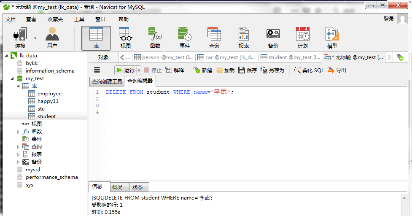Image resolution: width=412 pixels, height=216 pixels.
Task: Open the 工具 menu
Action: pyautogui.click(x=79, y=19)
